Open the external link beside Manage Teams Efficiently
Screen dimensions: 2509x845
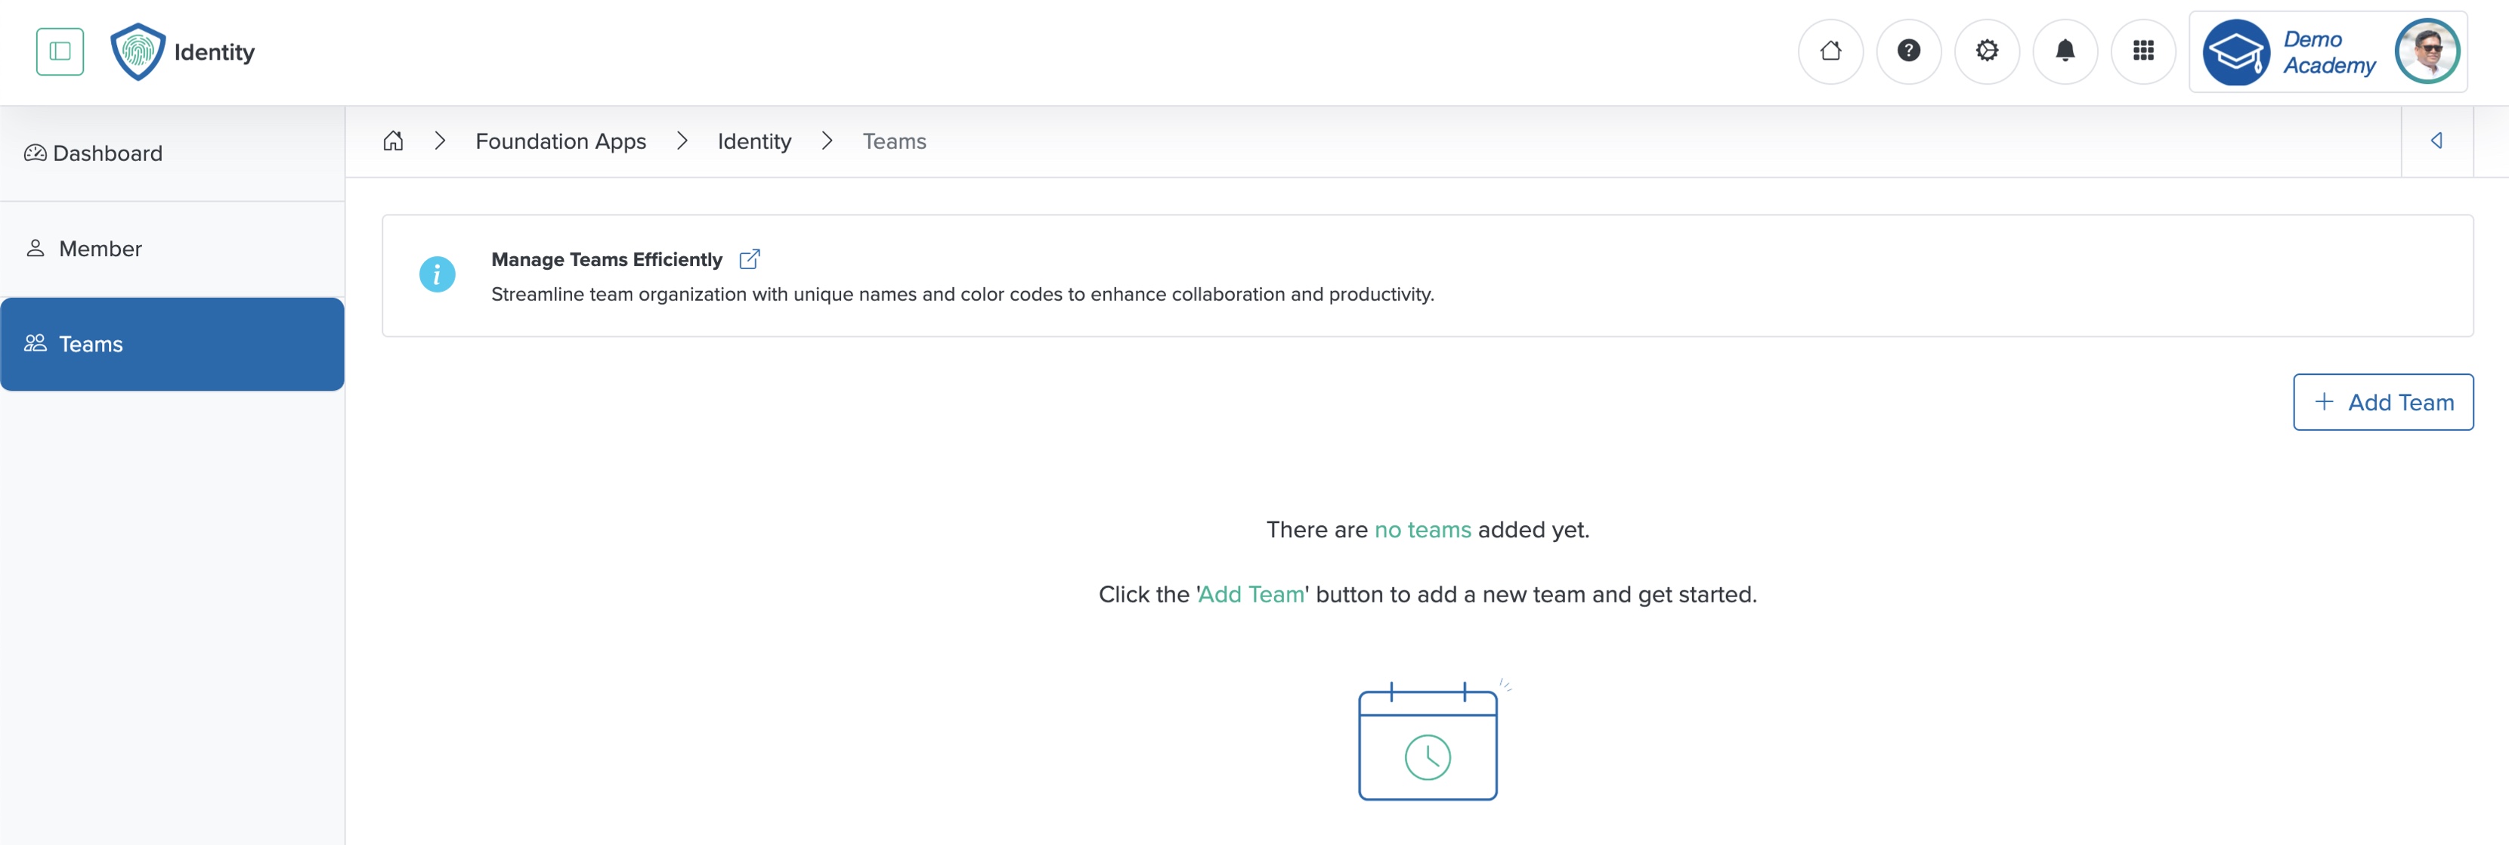click(750, 258)
